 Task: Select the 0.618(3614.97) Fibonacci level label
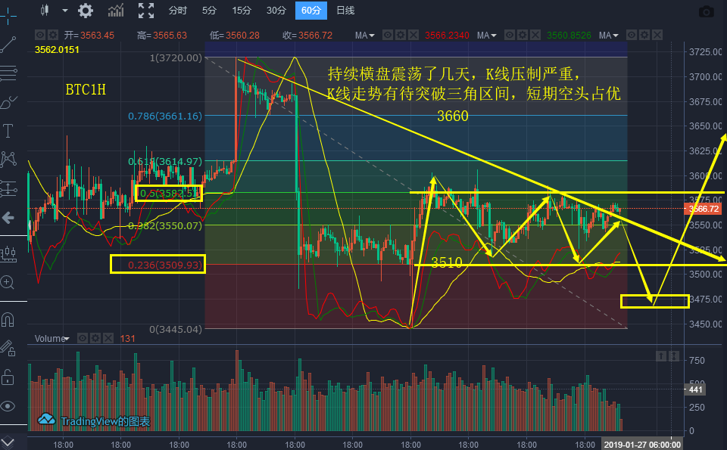pos(165,161)
